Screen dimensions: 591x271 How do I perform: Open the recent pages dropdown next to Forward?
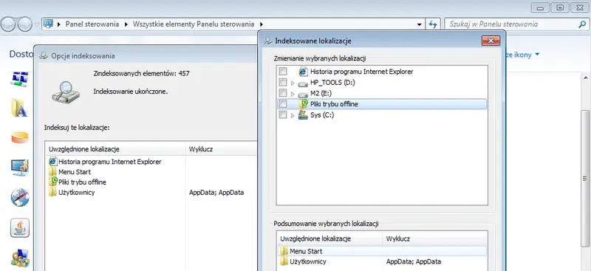pyautogui.click(x=36, y=25)
